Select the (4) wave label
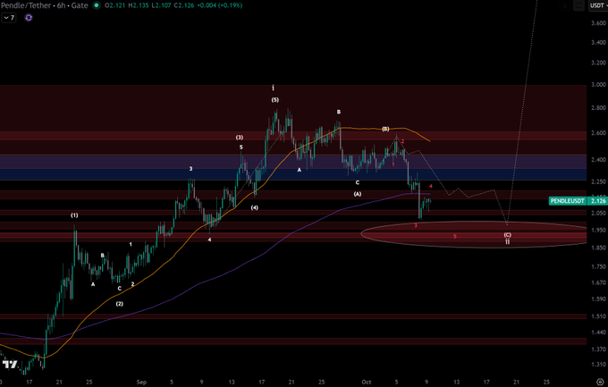 pyautogui.click(x=254, y=207)
